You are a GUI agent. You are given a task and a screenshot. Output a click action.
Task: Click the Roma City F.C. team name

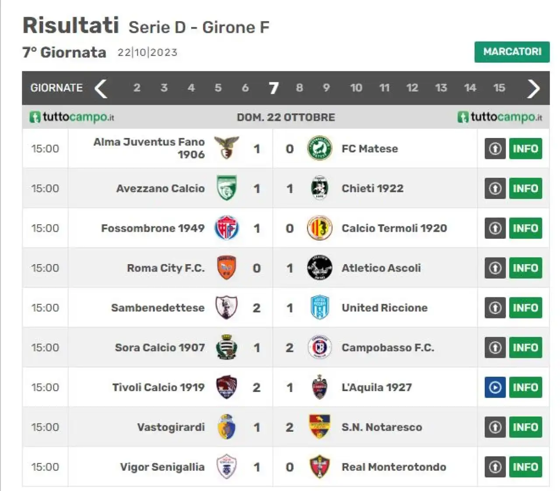166,268
